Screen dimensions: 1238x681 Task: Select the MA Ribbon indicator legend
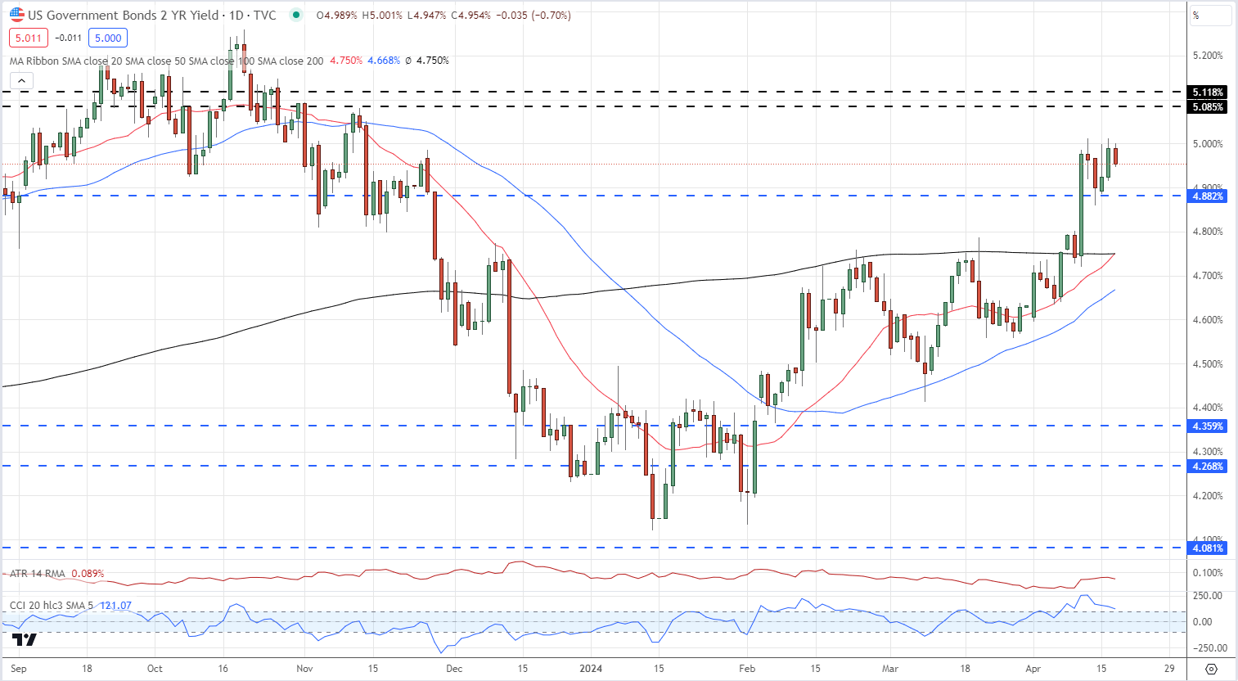coord(166,61)
